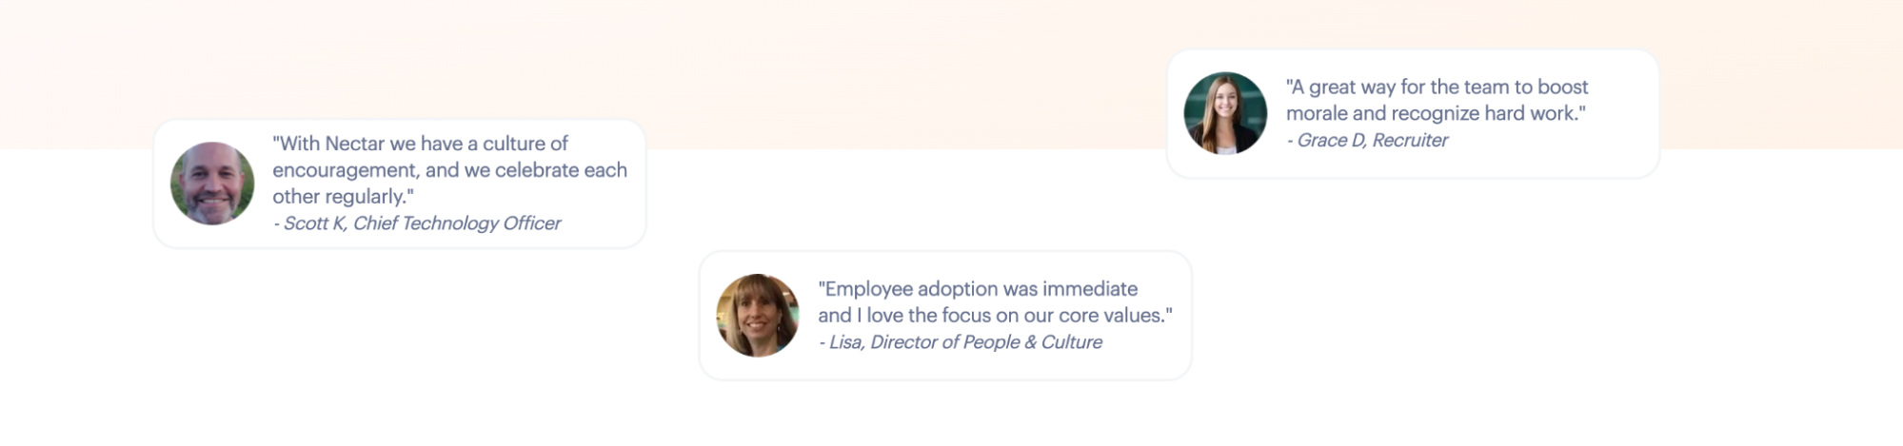Click the "Chief Technology Officer" job title
Screen dimensions: 1903x446
point(457,223)
